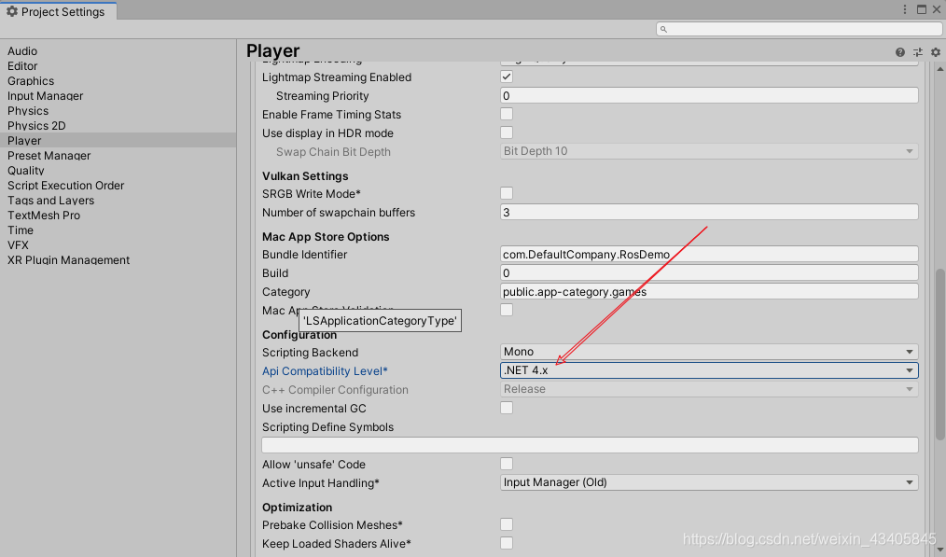The height and width of the screenshot is (557, 946).
Task: Click the scrollbar up arrow
Action: coord(940,69)
